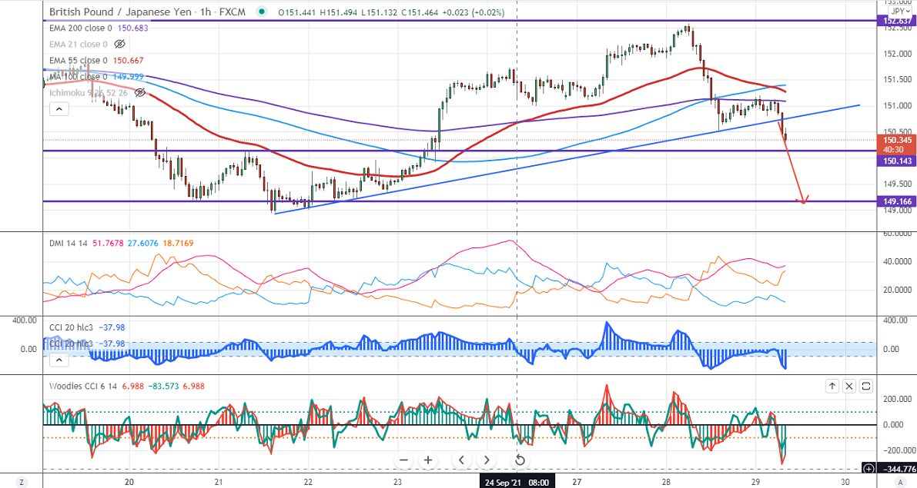
Task: Open the timezone menu at the bottom-left Z
Action: 22,481
